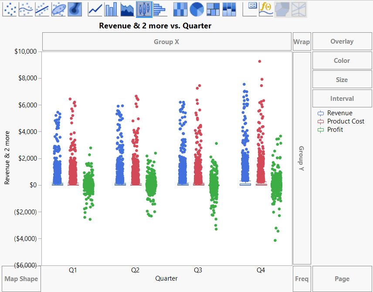The width and height of the screenshot is (373, 292).
Task: Choose the Bar chart icon
Action: pos(111,9)
